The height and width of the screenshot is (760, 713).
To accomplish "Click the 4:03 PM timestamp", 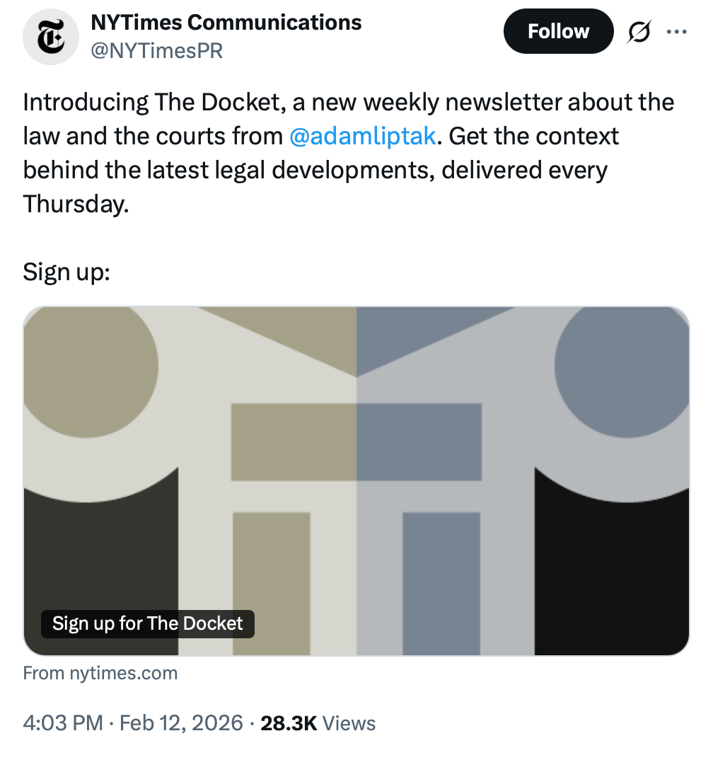I will [62, 723].
